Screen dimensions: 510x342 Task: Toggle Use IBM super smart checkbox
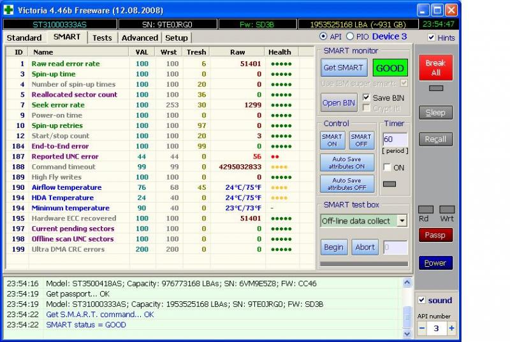point(404,83)
